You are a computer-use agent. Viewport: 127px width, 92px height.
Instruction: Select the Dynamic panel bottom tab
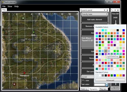(x=94, y=89)
